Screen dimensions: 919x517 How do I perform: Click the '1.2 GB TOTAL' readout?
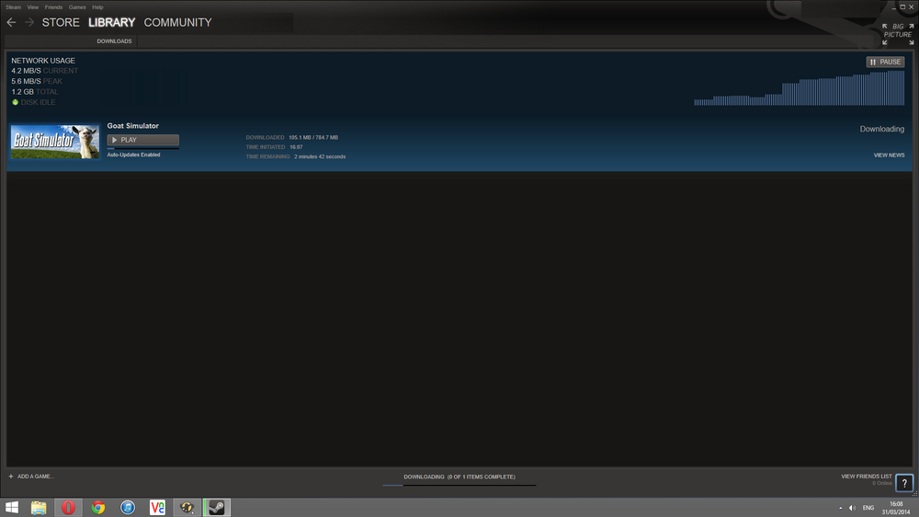35,92
